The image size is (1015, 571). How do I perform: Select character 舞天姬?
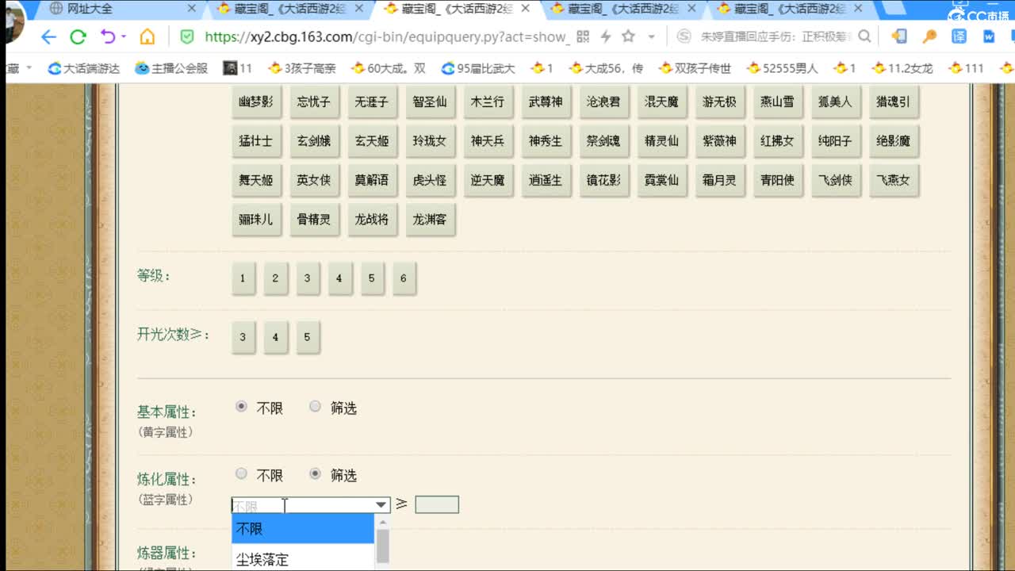tap(255, 181)
